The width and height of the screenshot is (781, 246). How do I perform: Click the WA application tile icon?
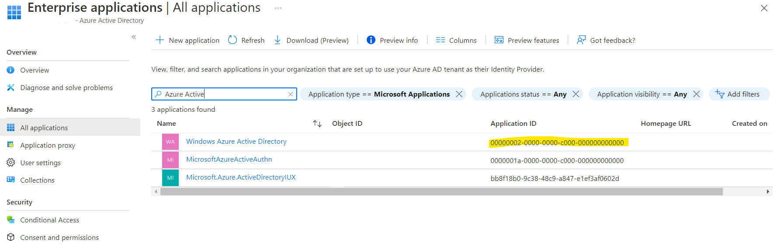[170, 142]
